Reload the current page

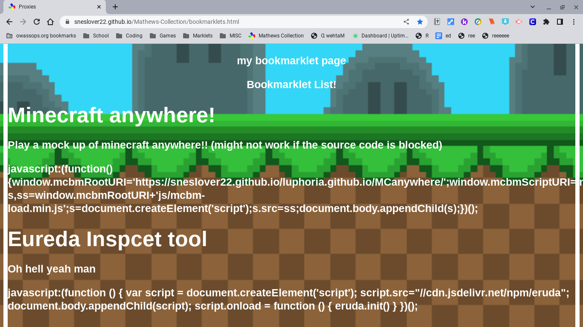tap(37, 22)
